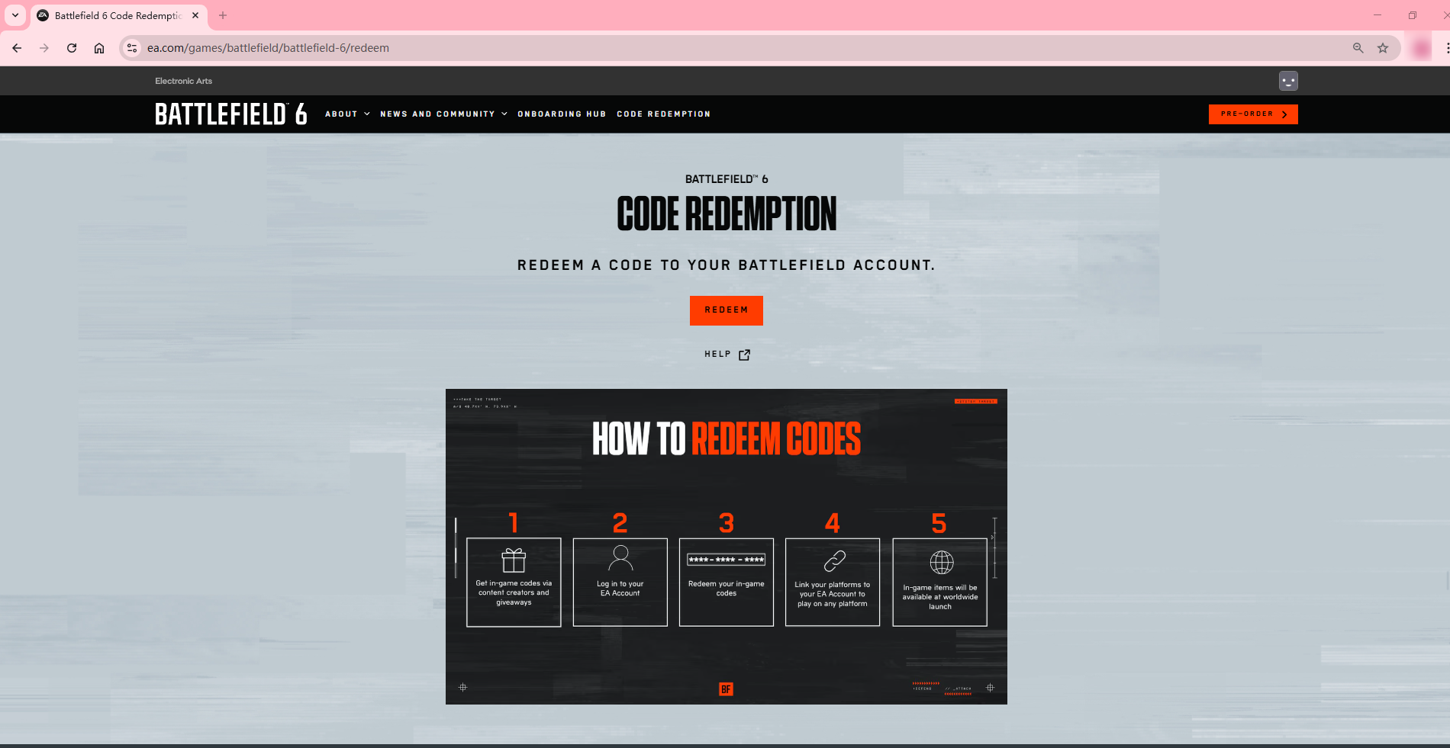The image size is (1450, 748).
Task: Select Code Redemption in navigation
Action: click(x=663, y=114)
